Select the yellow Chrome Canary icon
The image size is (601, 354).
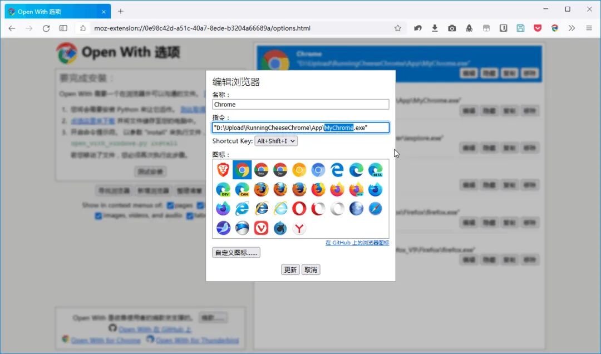coord(299,170)
